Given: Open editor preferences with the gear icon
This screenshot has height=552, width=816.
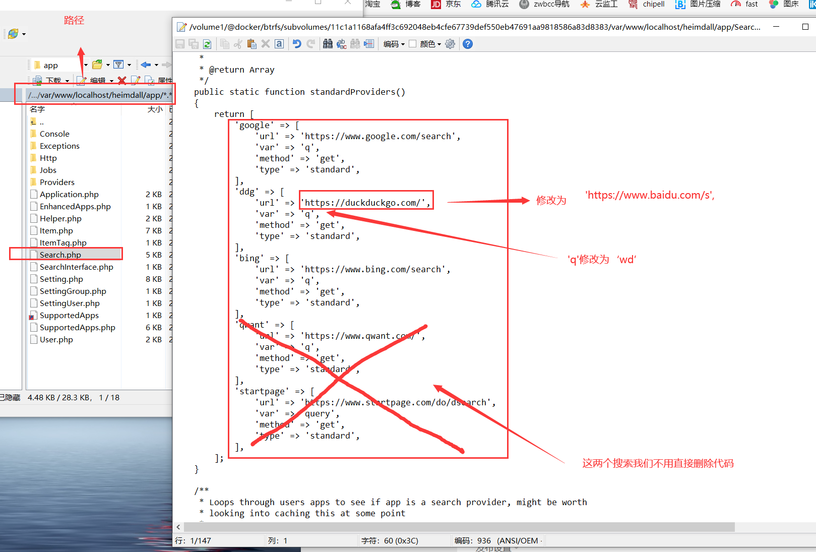Looking at the screenshot, I should pos(450,44).
